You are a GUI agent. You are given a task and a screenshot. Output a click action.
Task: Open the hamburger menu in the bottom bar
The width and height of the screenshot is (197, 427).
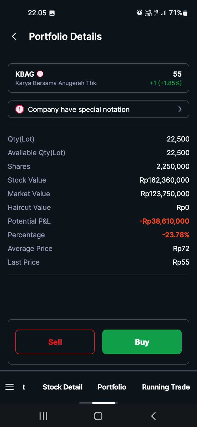[10, 387]
